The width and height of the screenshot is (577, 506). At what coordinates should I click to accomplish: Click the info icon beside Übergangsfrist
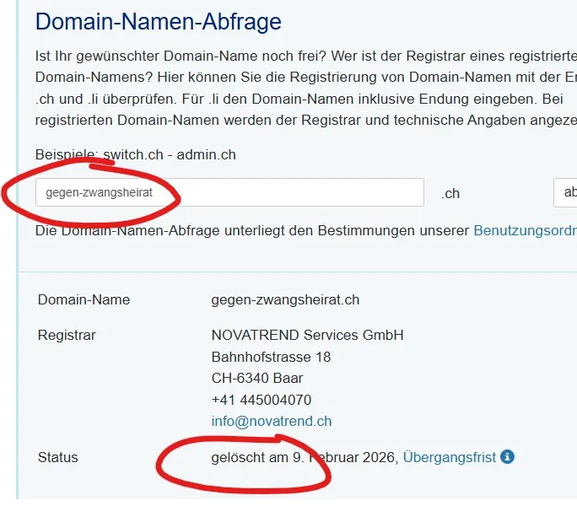click(x=507, y=457)
